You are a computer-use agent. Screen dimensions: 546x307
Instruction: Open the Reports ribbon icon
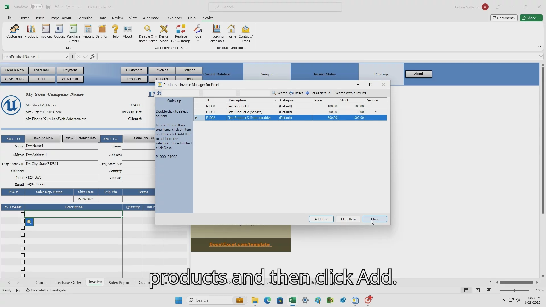point(88,31)
